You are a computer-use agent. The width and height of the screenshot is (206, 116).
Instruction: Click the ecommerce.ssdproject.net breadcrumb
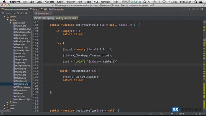point(15,9)
